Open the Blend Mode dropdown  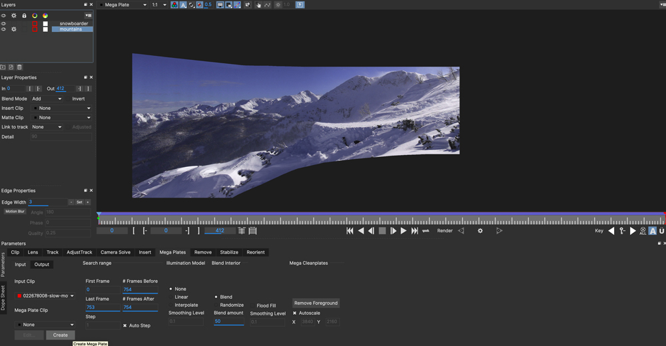click(47, 99)
